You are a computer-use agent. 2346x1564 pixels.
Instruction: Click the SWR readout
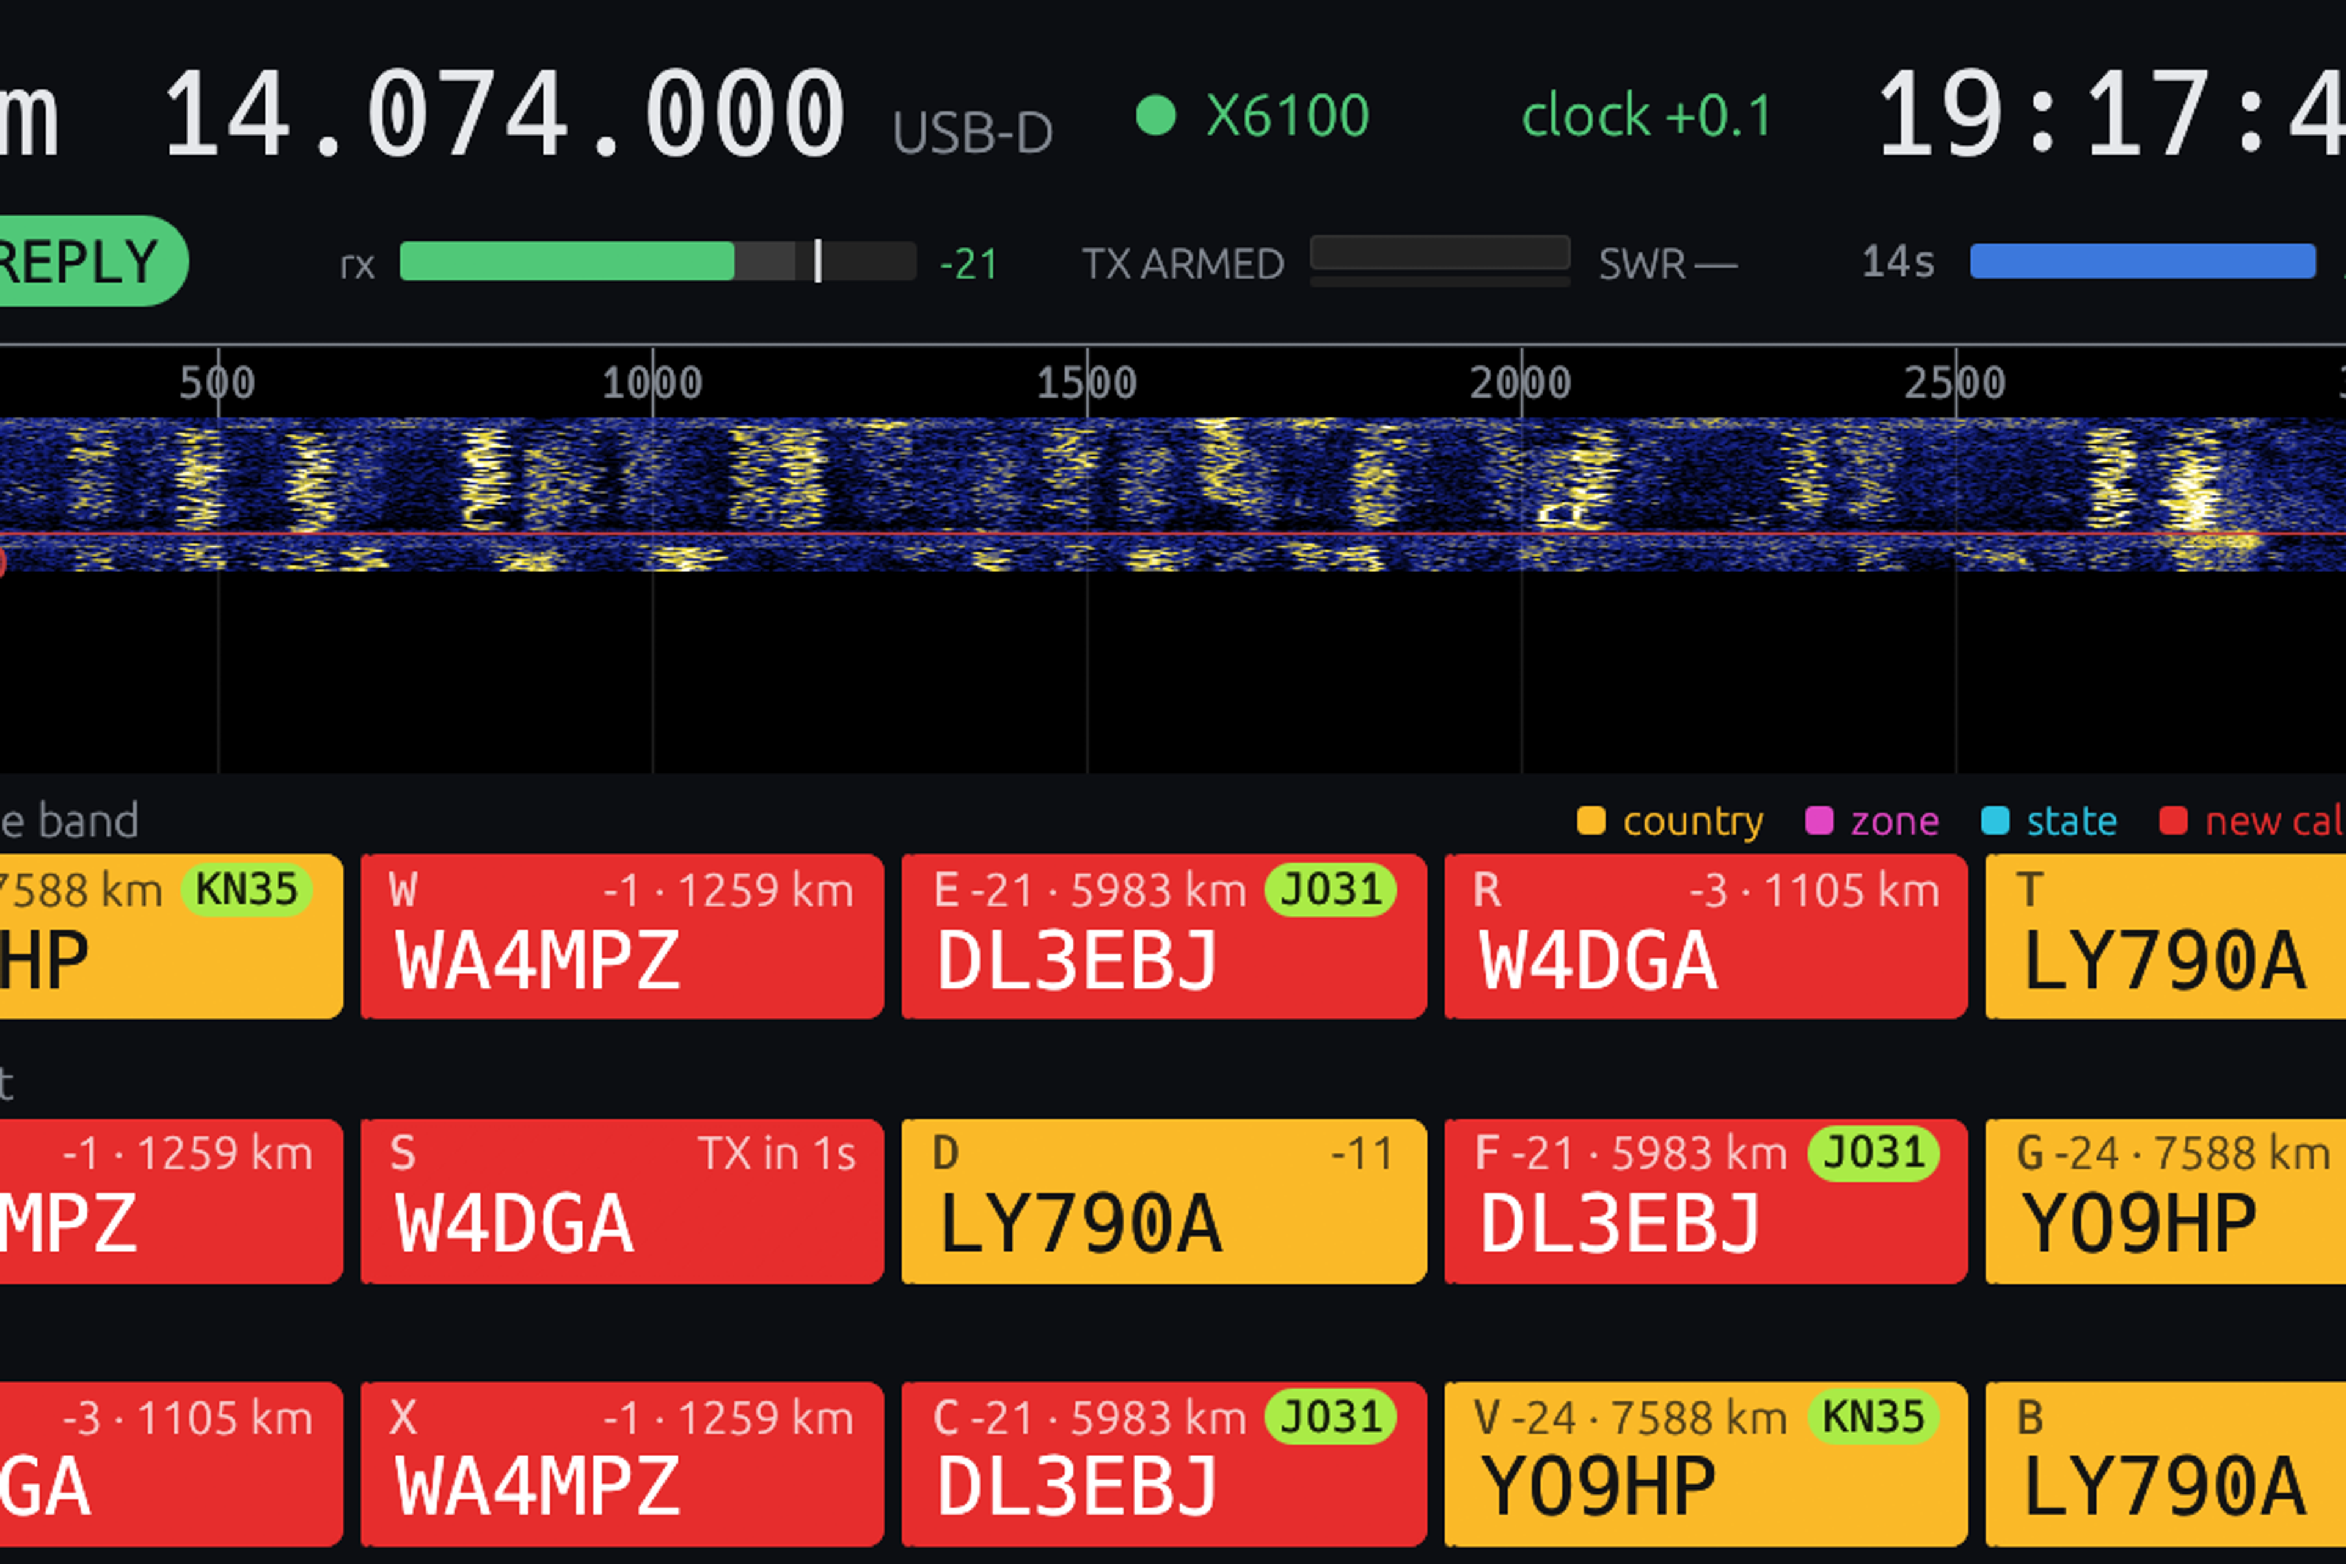1668,265
